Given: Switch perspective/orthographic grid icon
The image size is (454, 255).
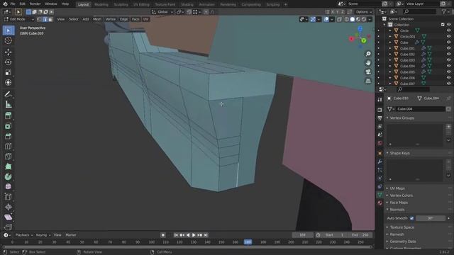Looking at the screenshot, I should (x=368, y=81).
